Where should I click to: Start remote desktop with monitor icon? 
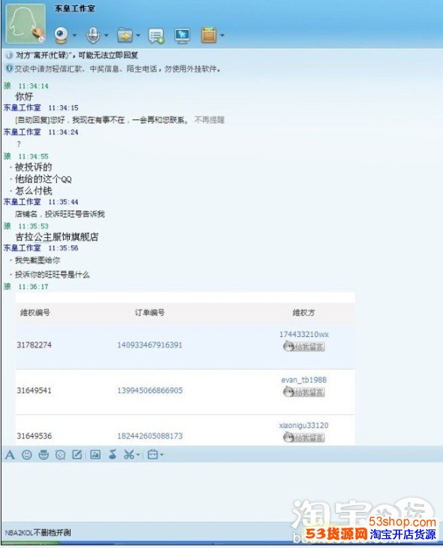pyautogui.click(x=182, y=35)
